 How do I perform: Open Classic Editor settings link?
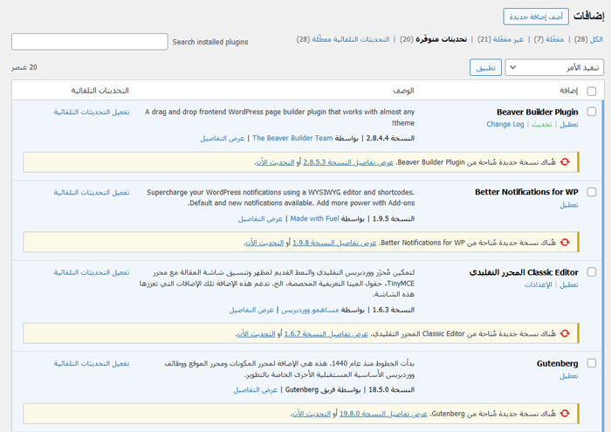point(539,285)
